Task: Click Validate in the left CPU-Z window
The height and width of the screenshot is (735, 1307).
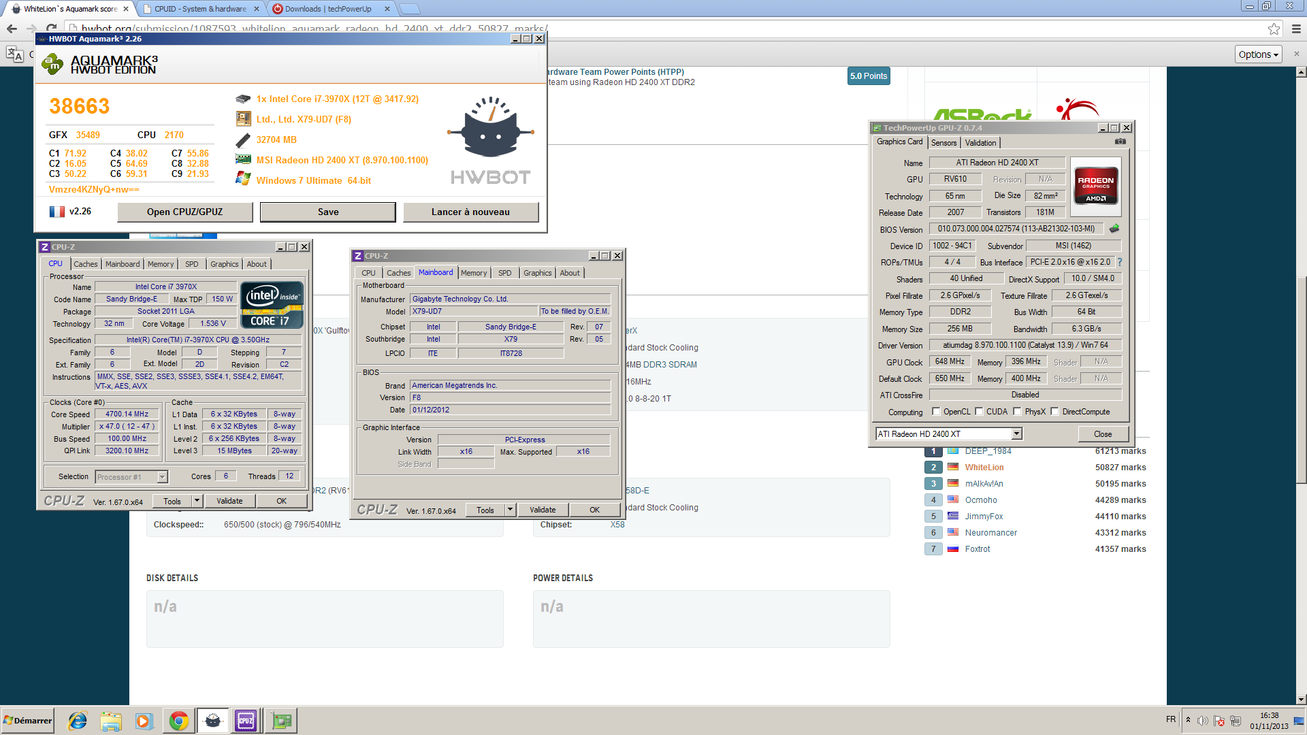Action: (x=229, y=501)
